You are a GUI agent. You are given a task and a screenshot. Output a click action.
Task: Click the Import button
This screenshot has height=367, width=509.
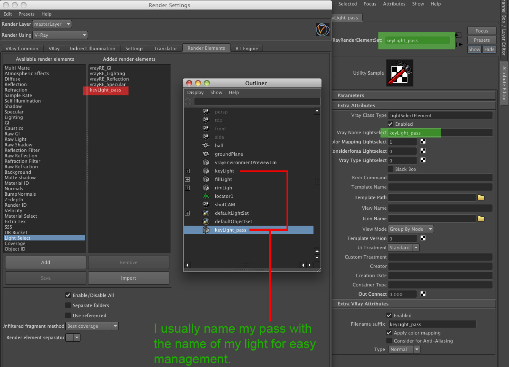point(129,278)
